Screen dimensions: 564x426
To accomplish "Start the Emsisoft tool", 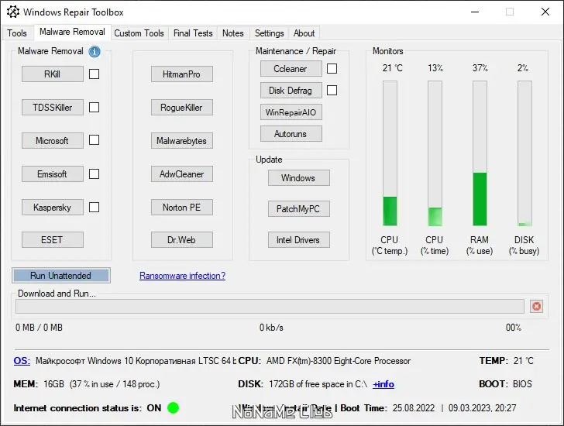I will [x=53, y=174].
